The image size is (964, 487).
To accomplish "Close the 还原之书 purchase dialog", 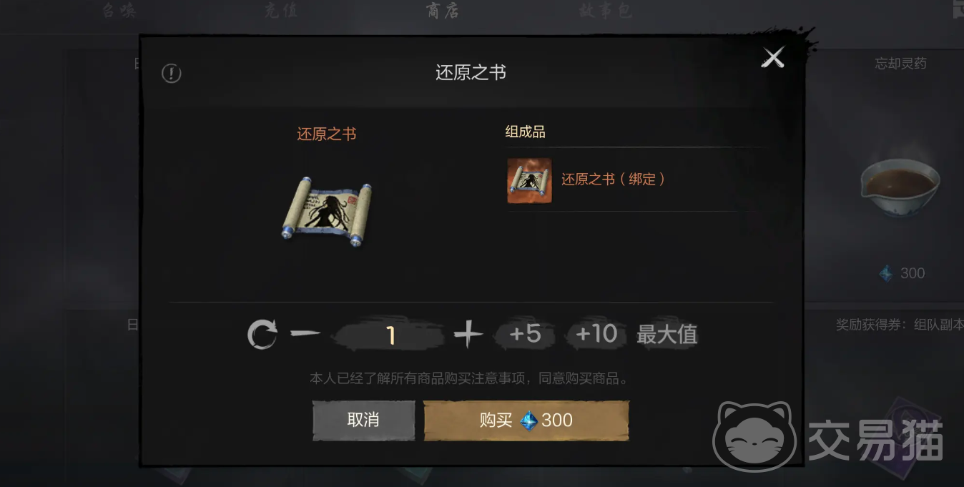I will 773,57.
